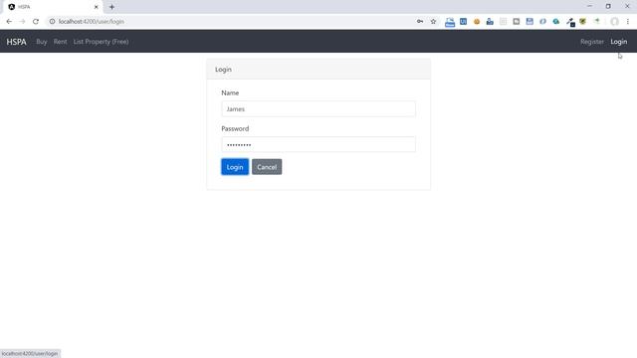
Task: Open the browser profile avatar
Action: point(615,22)
